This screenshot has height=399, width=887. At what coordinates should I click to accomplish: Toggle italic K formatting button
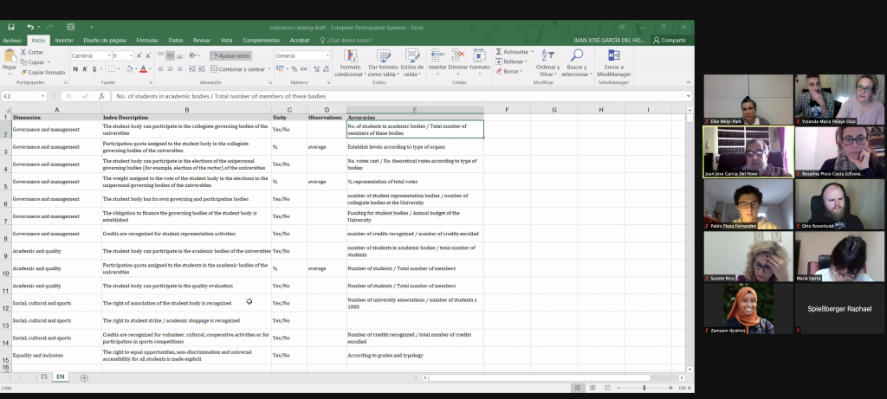click(x=85, y=69)
